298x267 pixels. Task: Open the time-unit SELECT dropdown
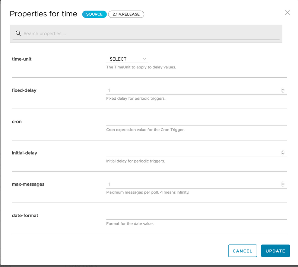click(x=127, y=59)
